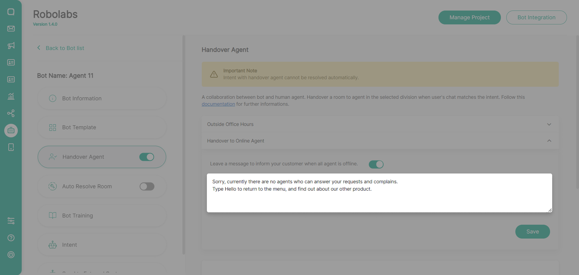579x275 pixels.
Task: Turn off the offline agent message toggle
Action: (x=376, y=164)
